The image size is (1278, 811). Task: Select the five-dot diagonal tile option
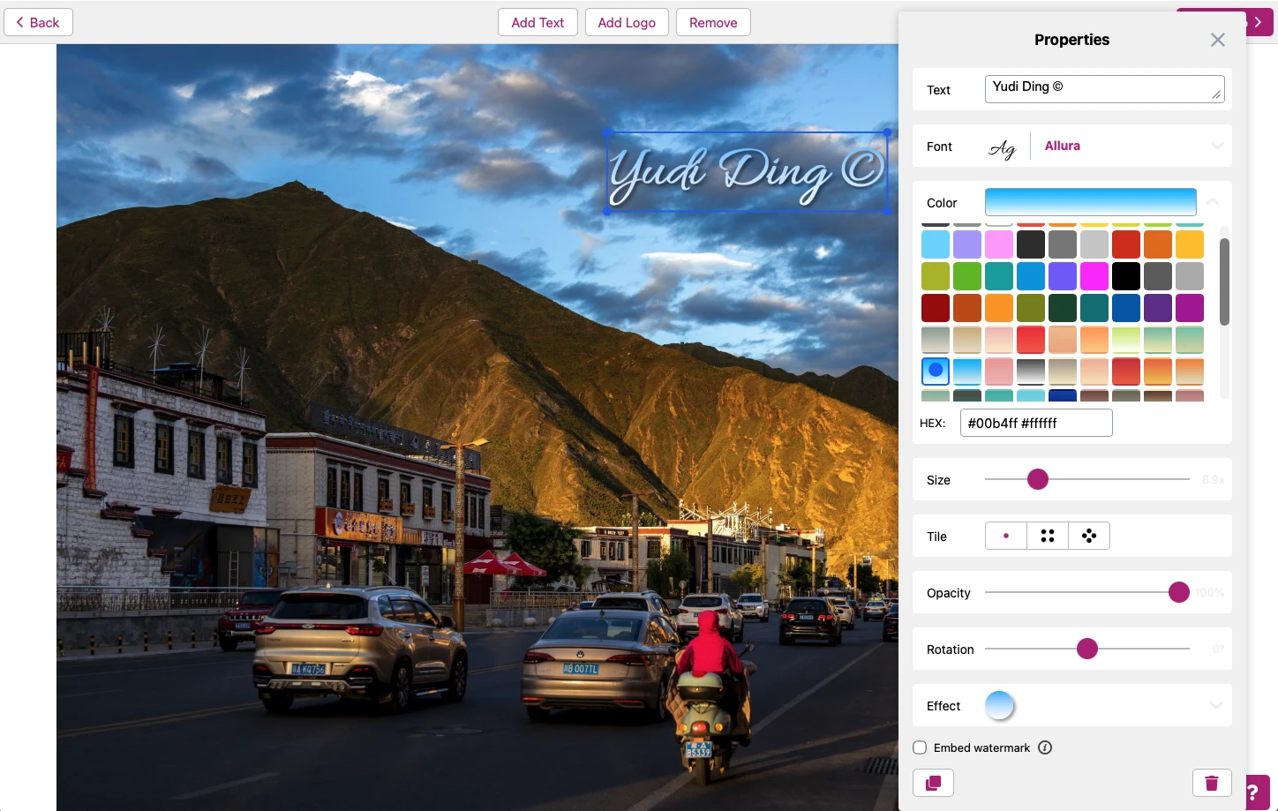click(1089, 536)
